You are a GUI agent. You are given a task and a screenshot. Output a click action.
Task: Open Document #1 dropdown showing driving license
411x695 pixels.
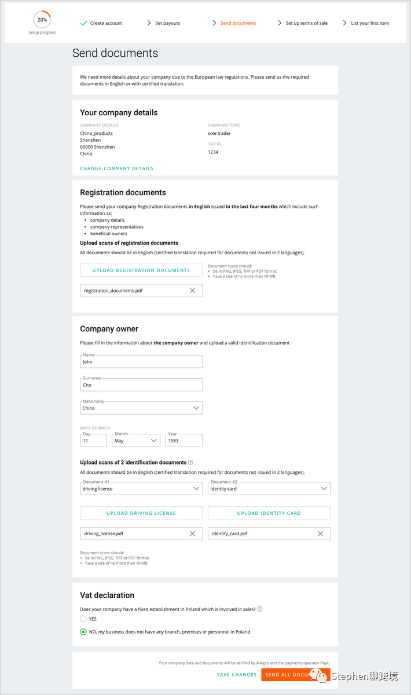(141, 489)
